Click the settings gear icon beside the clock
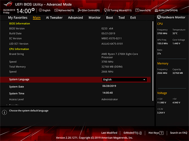Image resolution: width=189 pixels, height=141 pixels. (x=33, y=10)
